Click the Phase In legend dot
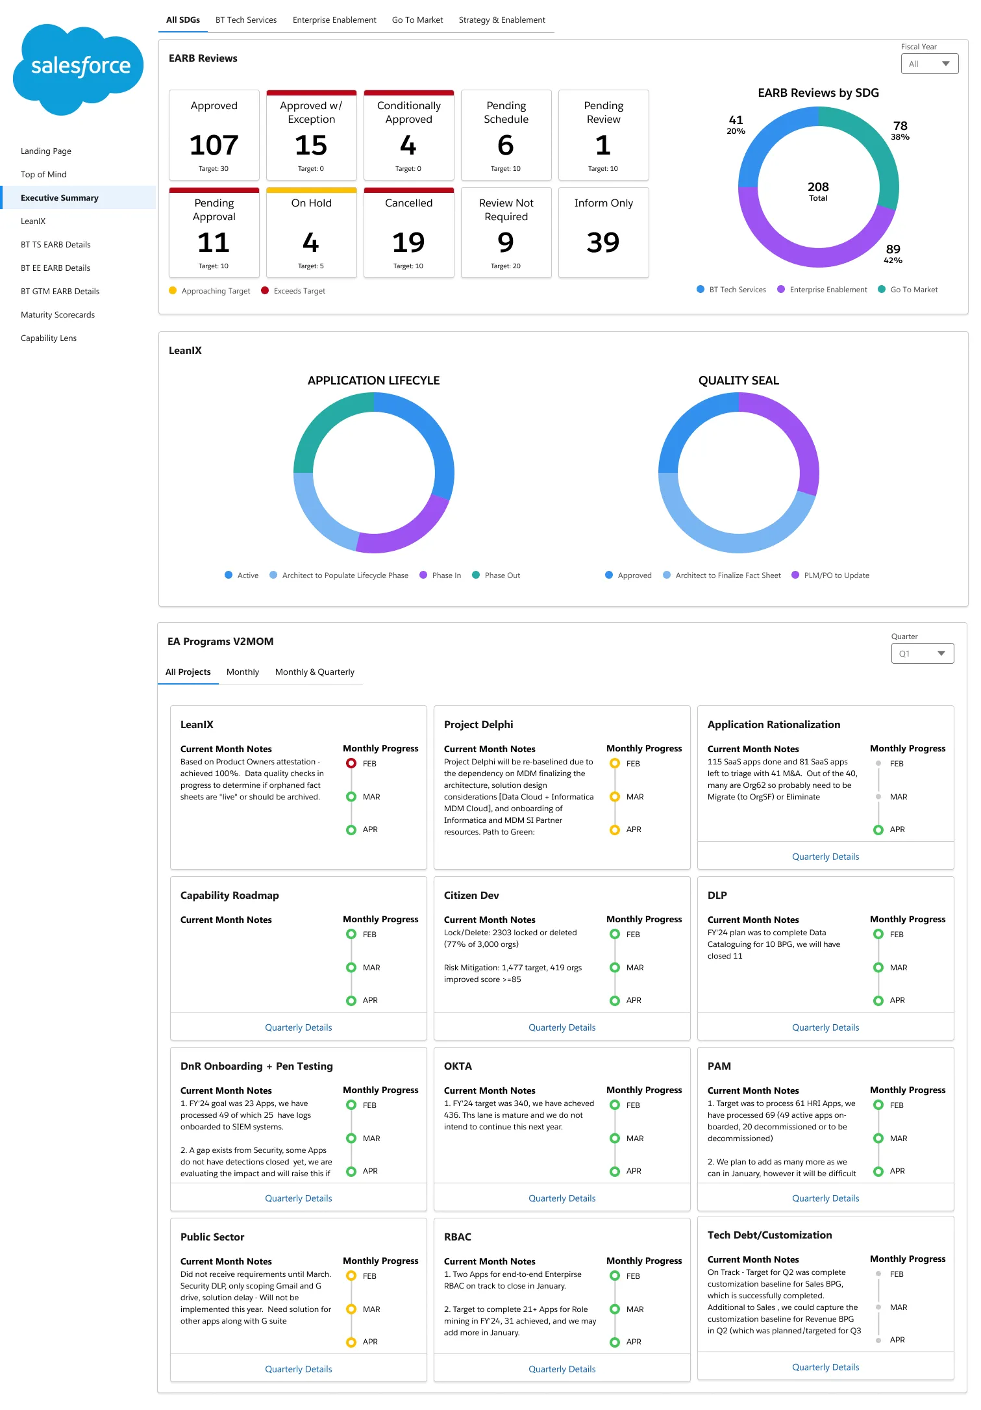 (x=423, y=575)
